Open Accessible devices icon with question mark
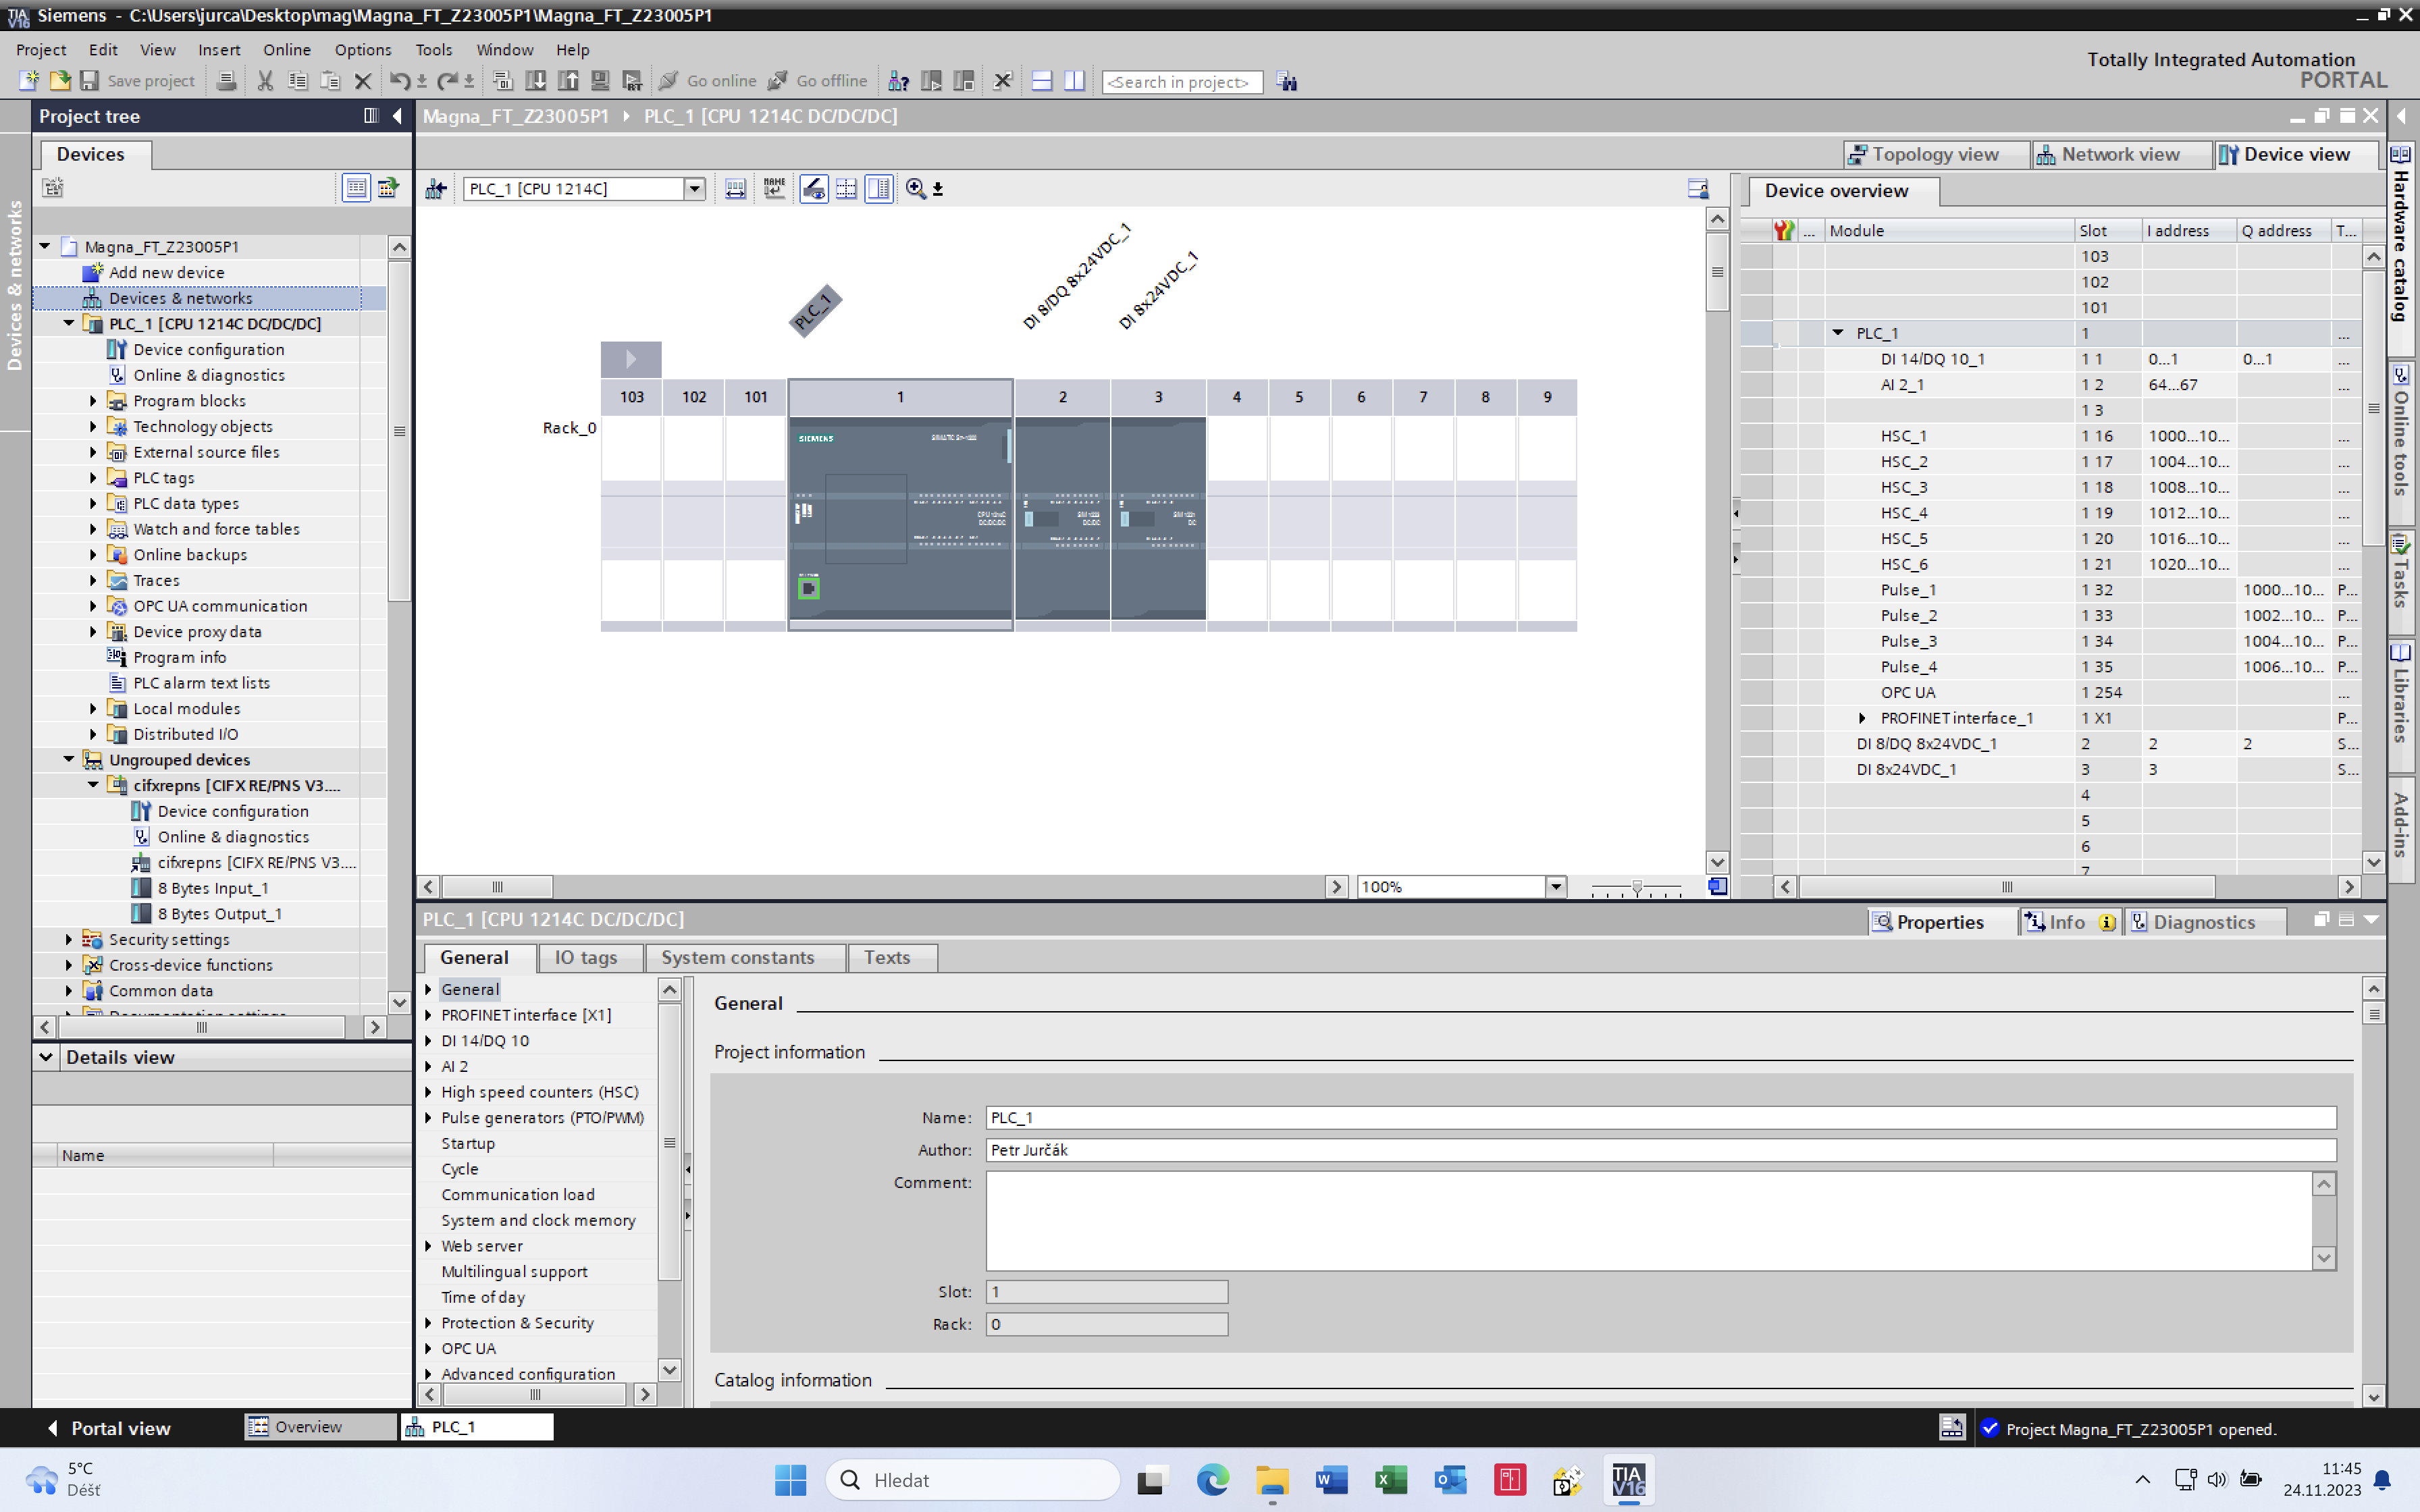This screenshot has width=2420, height=1512. coord(899,81)
